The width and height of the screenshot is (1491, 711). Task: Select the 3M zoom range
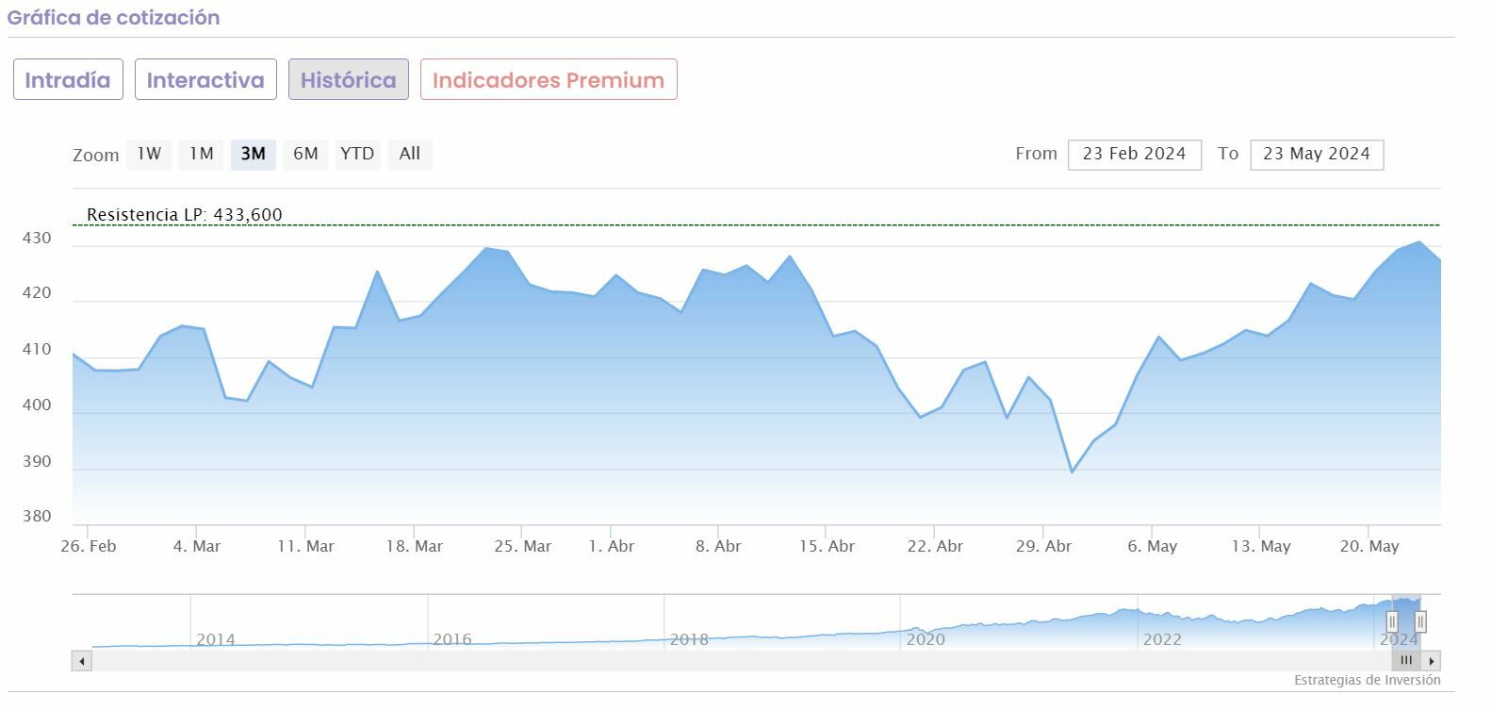coord(254,154)
